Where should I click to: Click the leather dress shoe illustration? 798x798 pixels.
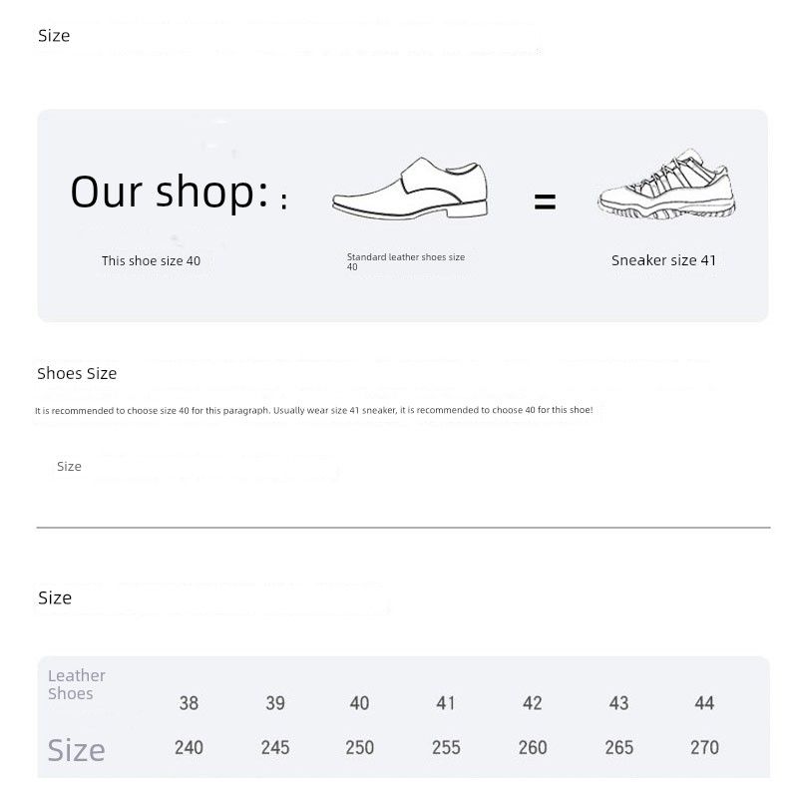[x=411, y=193]
